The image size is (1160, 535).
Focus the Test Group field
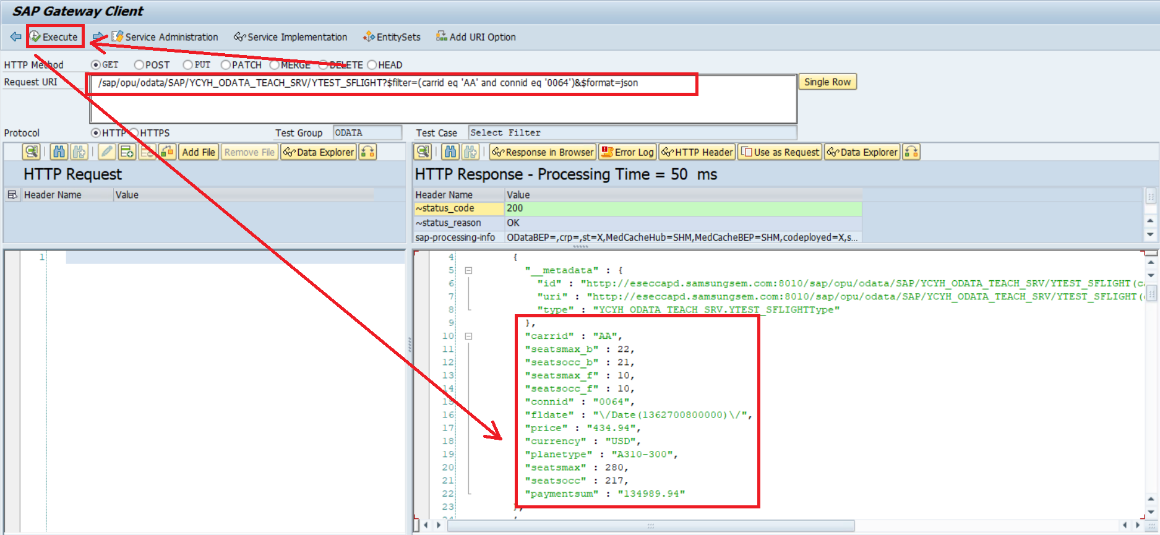click(x=367, y=133)
